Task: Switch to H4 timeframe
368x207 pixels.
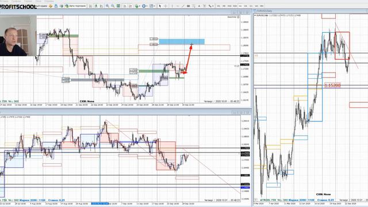Action: 246,6
